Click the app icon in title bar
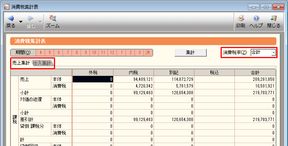 coord(7,7)
